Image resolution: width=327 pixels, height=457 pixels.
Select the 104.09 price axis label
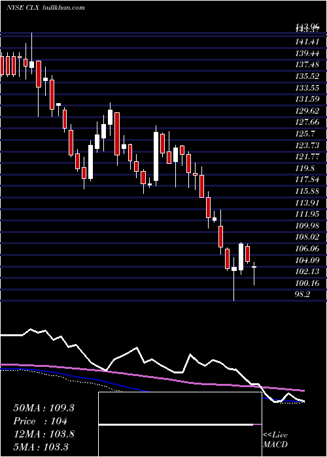coord(307,260)
